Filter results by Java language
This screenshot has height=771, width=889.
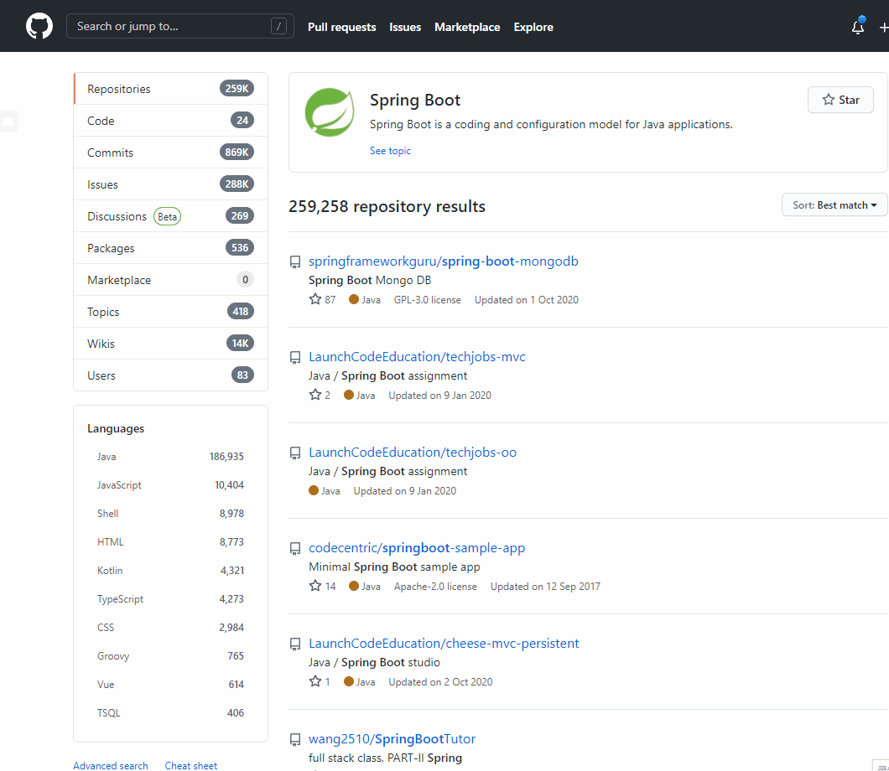tap(107, 457)
